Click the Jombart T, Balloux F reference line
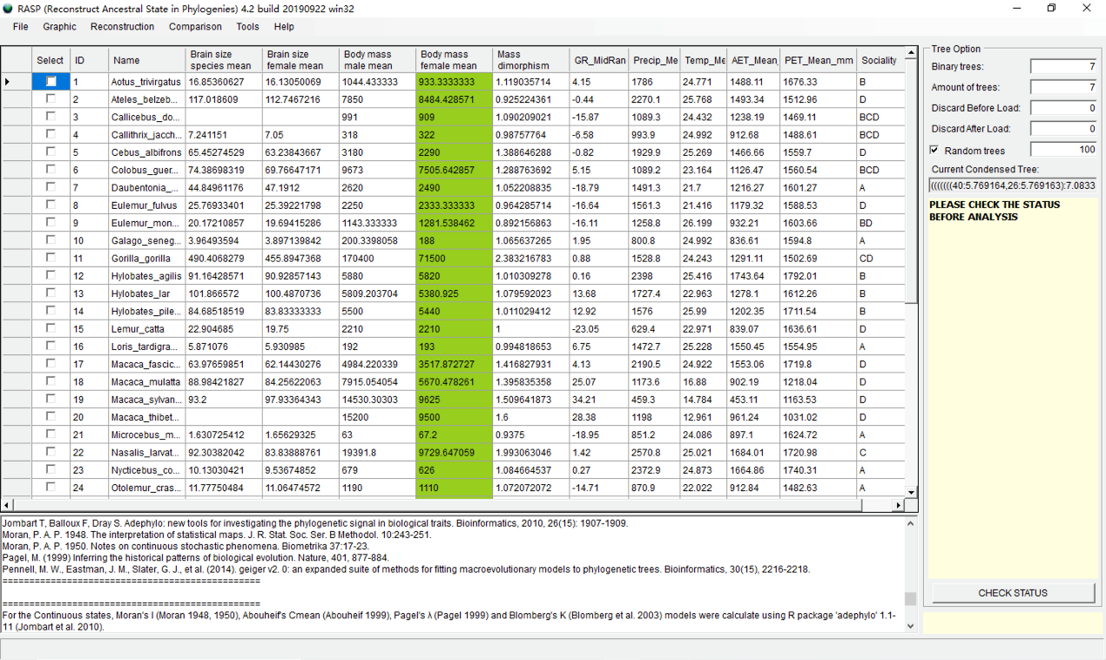Screen dimensions: 1106x660 315,523
